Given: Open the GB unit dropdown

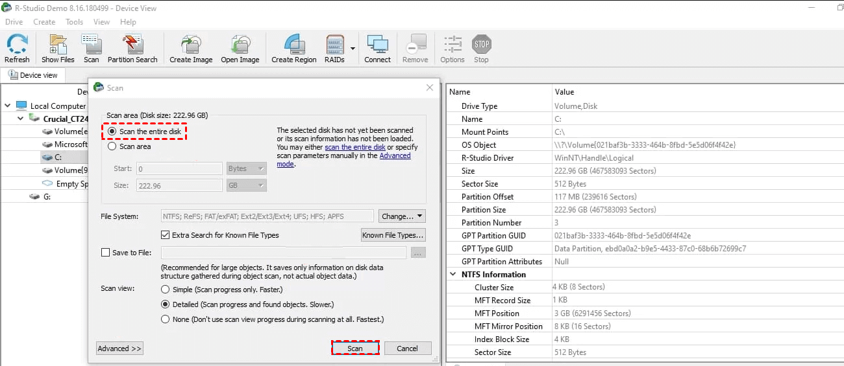Looking at the screenshot, I should [247, 185].
